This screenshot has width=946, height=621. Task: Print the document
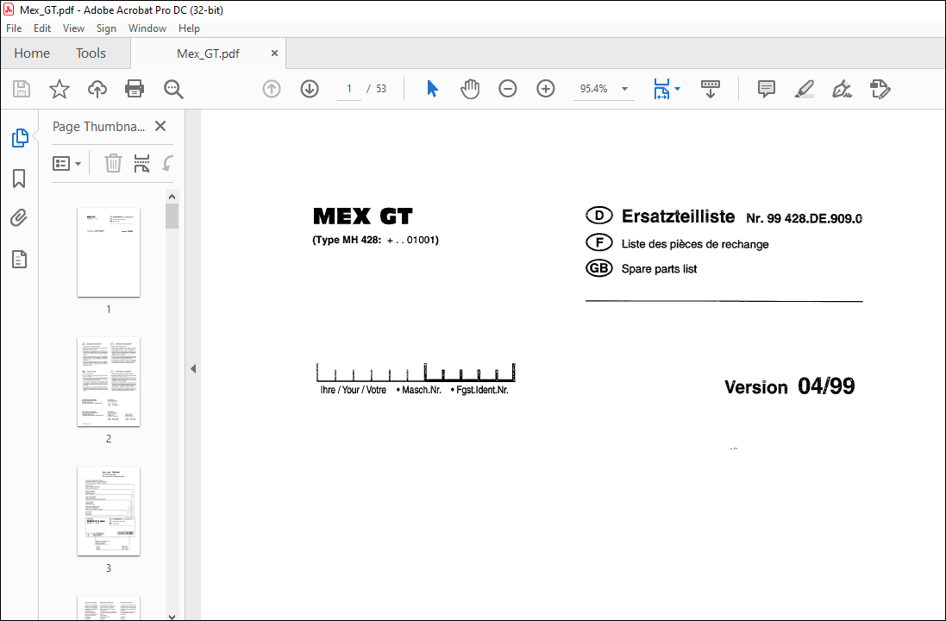click(134, 89)
